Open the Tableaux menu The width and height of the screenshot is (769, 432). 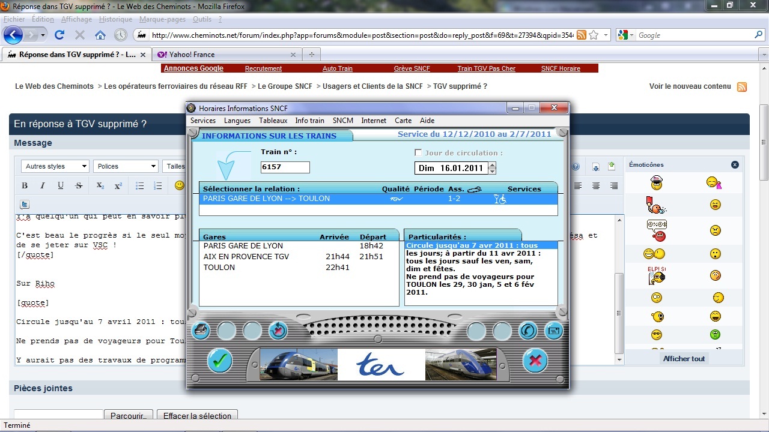click(273, 121)
